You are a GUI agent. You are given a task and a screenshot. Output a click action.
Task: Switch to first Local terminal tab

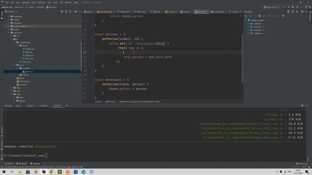coord(19,106)
